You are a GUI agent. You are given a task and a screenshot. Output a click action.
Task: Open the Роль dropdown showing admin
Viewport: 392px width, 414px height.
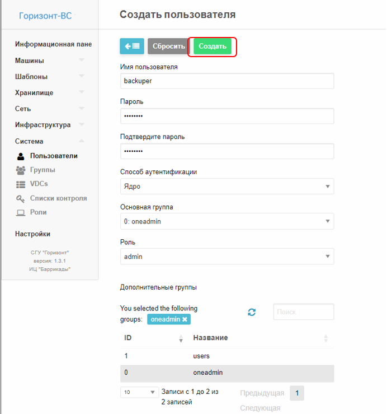(x=227, y=257)
